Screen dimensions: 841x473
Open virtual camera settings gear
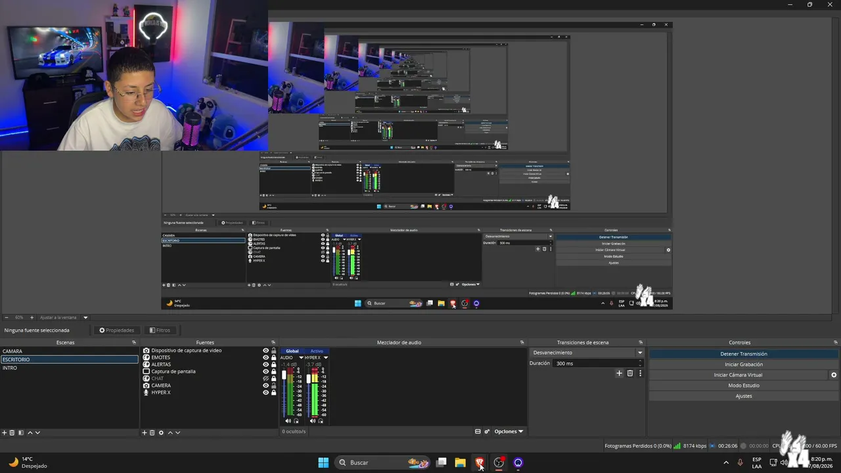834,375
